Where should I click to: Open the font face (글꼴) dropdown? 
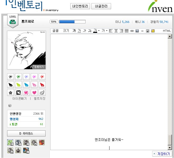(x=56, y=31)
